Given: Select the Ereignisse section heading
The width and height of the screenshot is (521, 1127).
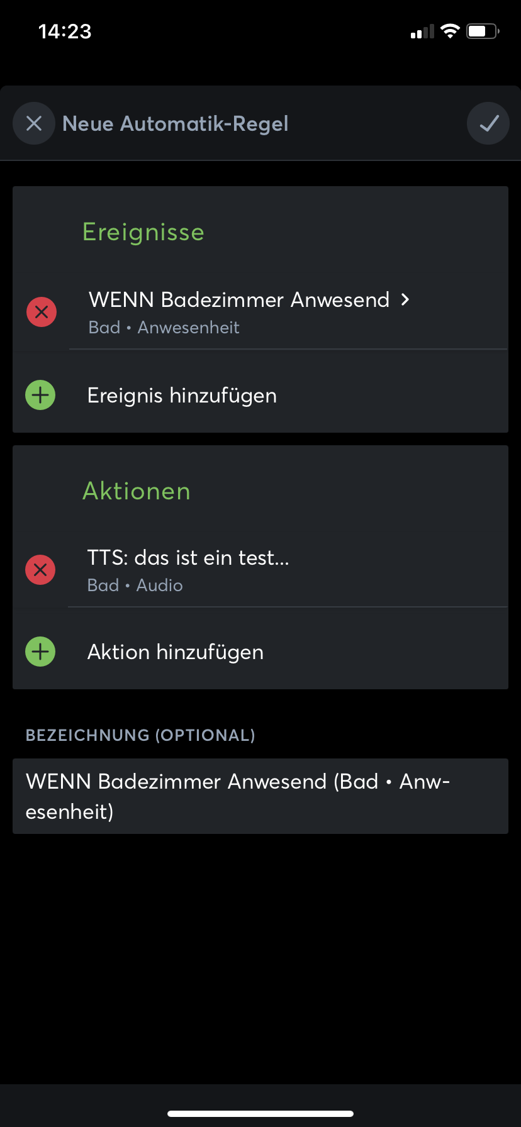Looking at the screenshot, I should [143, 232].
